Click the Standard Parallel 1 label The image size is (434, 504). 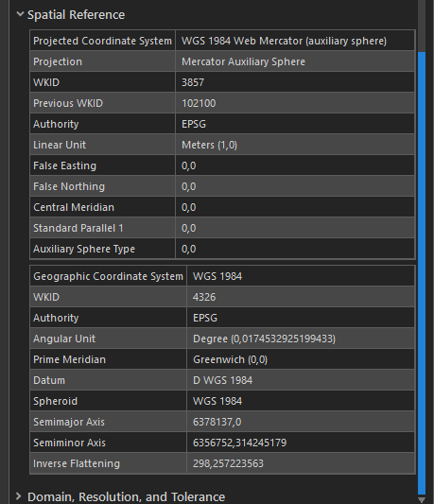click(78, 228)
